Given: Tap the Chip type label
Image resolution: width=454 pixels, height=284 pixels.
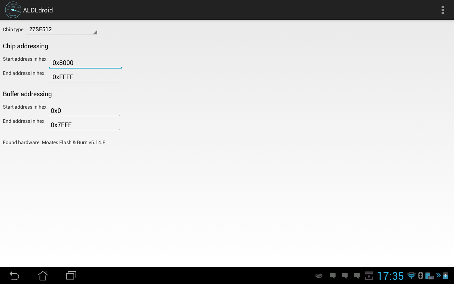Looking at the screenshot, I should pyautogui.click(x=13, y=29).
